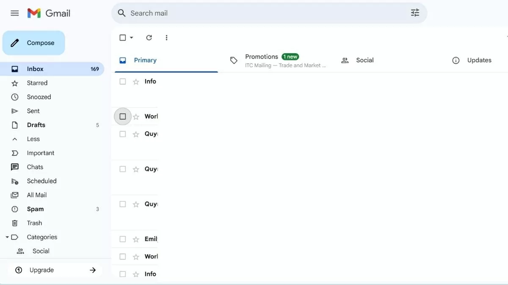Open advanced search options
Image resolution: width=508 pixels, height=285 pixels.
coord(414,13)
